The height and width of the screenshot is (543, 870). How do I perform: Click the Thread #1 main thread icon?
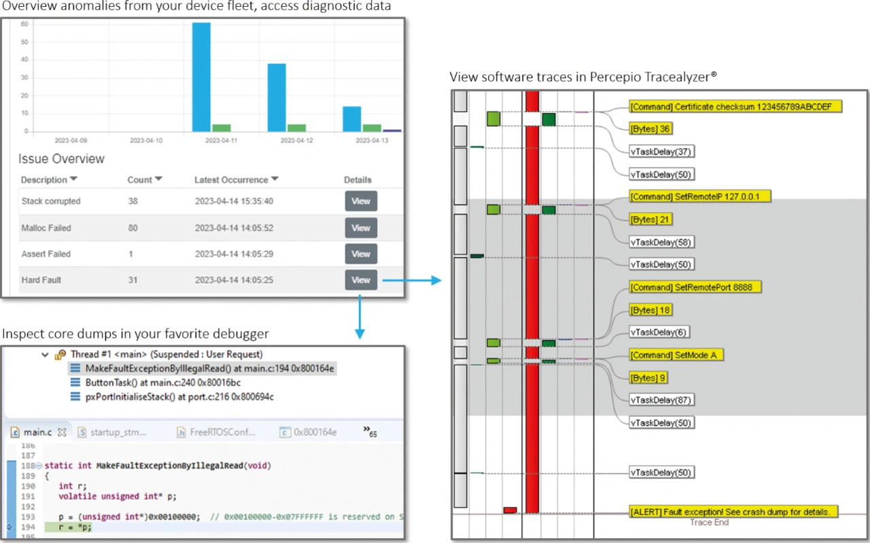click(x=60, y=355)
